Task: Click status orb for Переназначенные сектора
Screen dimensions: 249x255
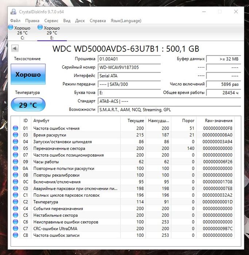Action: click(x=15, y=148)
